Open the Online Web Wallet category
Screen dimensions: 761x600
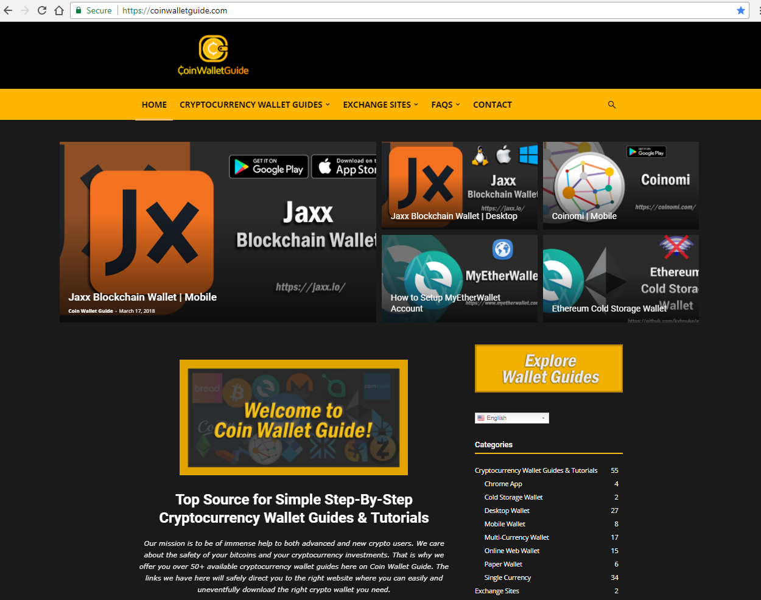512,551
